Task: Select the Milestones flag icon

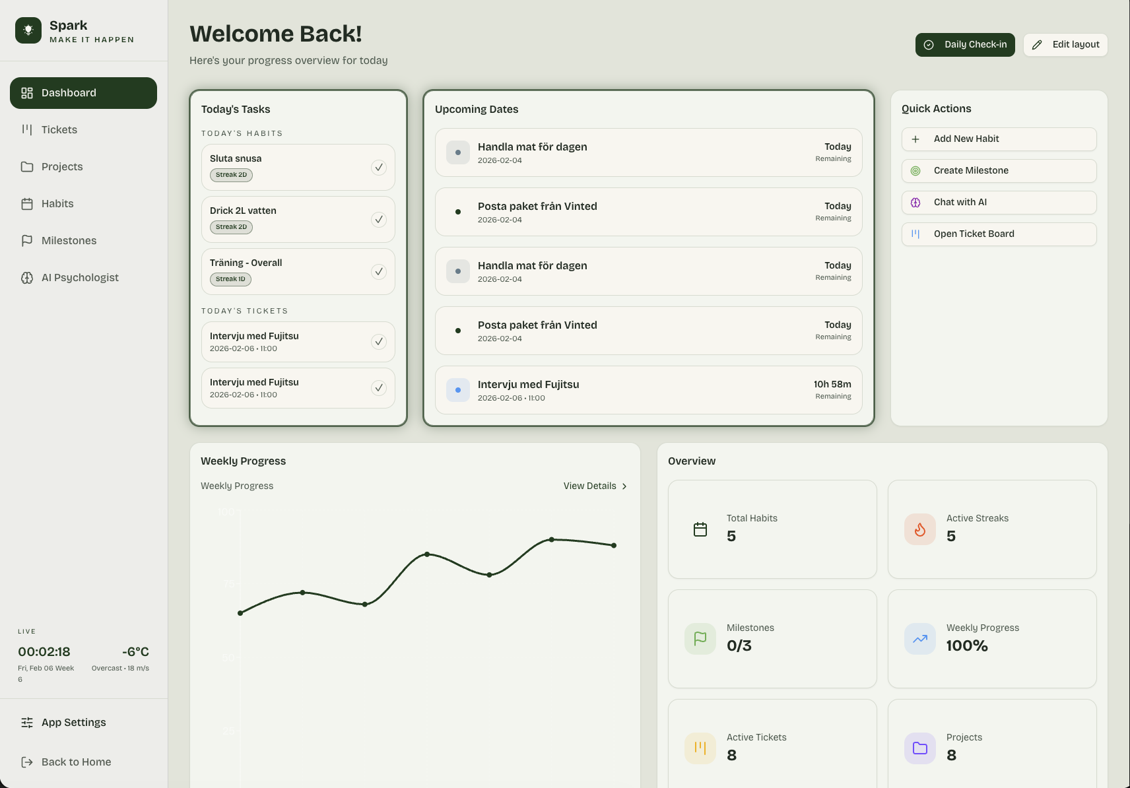Action: (27, 240)
